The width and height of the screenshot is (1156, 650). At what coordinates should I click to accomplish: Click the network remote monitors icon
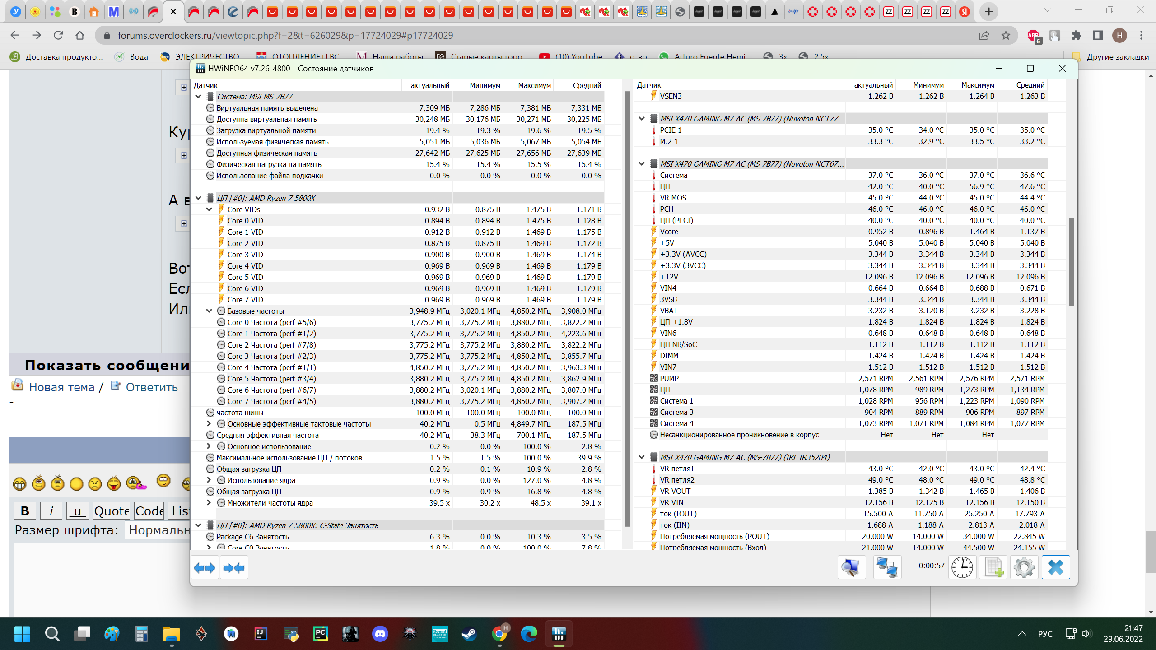pyautogui.click(x=887, y=567)
